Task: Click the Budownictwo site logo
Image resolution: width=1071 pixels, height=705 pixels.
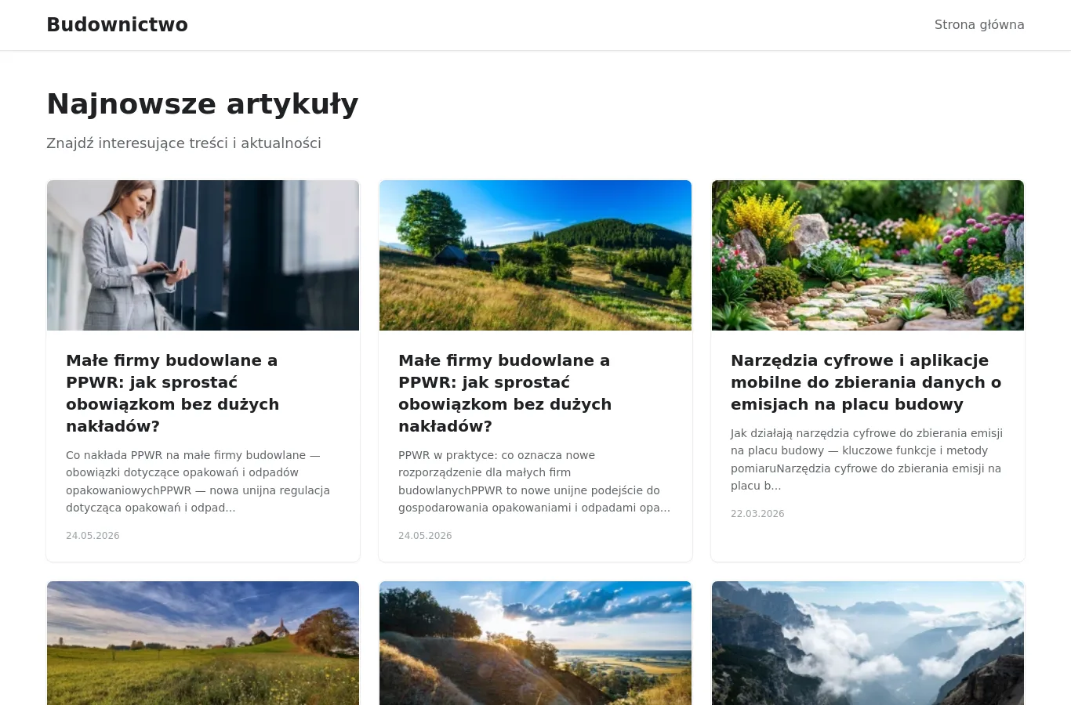Action: point(117,24)
